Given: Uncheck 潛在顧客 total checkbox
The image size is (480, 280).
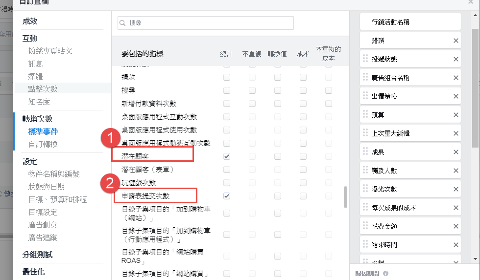Looking at the screenshot, I should point(227,156).
